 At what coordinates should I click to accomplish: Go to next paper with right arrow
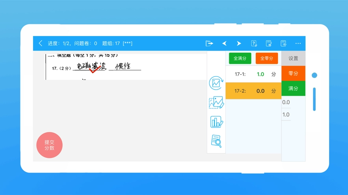pos(239,44)
